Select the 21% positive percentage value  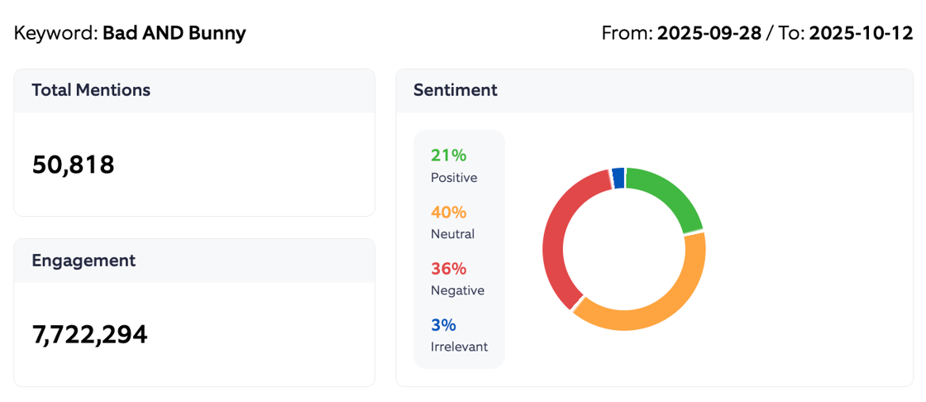point(448,155)
